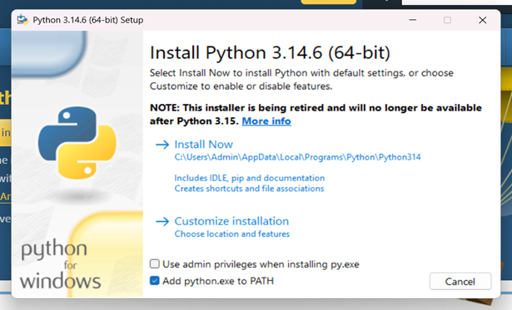Choose Customize installation

point(231,221)
